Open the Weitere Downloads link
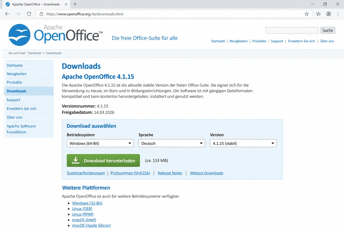The width and height of the screenshot is (344, 229). [206, 173]
